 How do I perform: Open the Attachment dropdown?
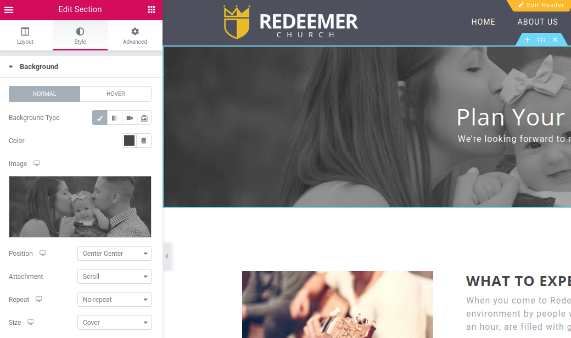click(114, 277)
